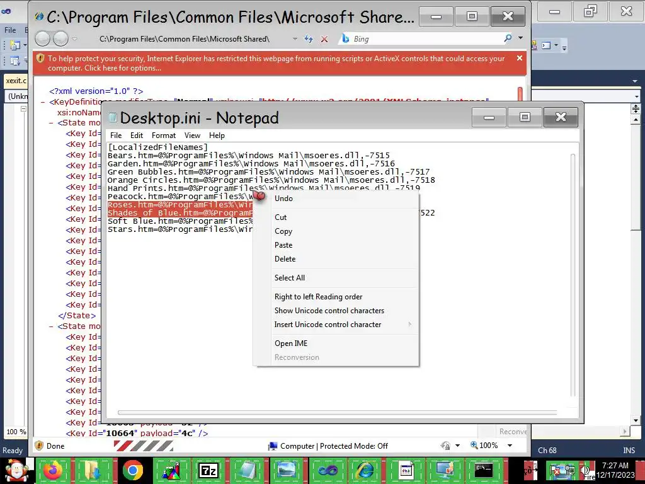Screen dimensions: 645x484
Task: Open Notepad View menu
Action: point(192,135)
